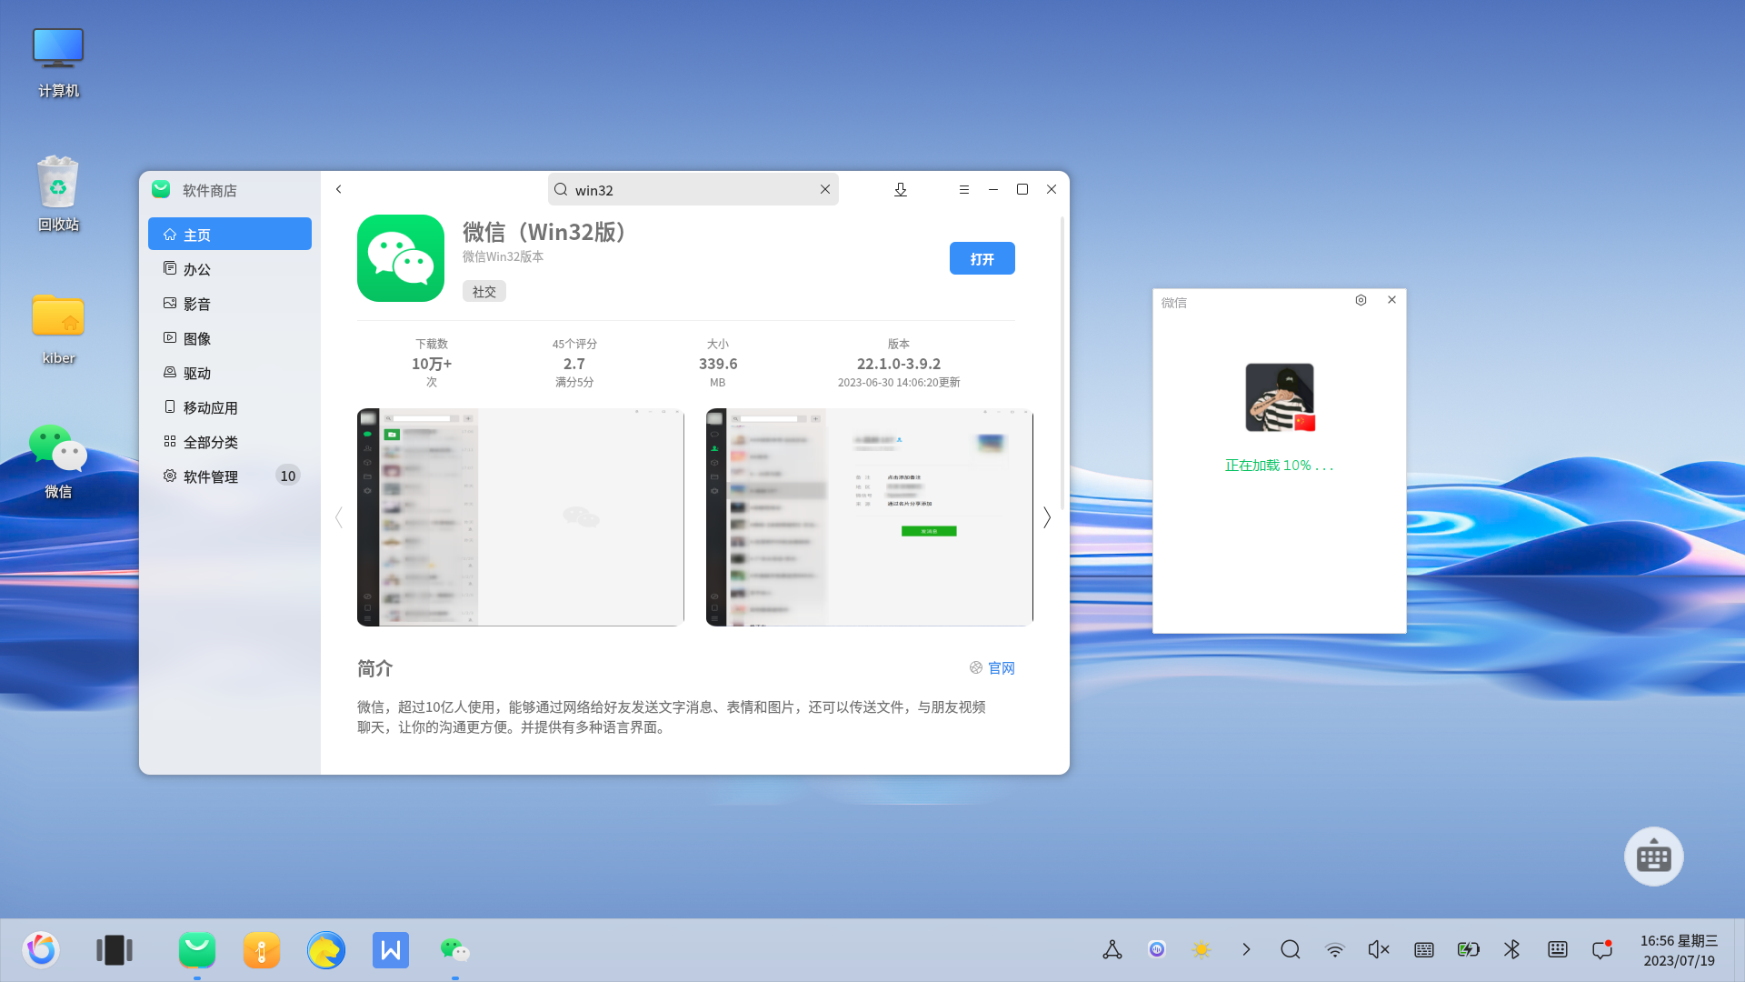Select 主页 in the store sidebar
Screen dimensions: 1745x982
(x=230, y=234)
